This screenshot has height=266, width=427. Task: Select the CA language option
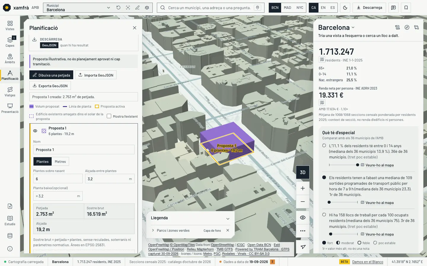tap(314, 8)
